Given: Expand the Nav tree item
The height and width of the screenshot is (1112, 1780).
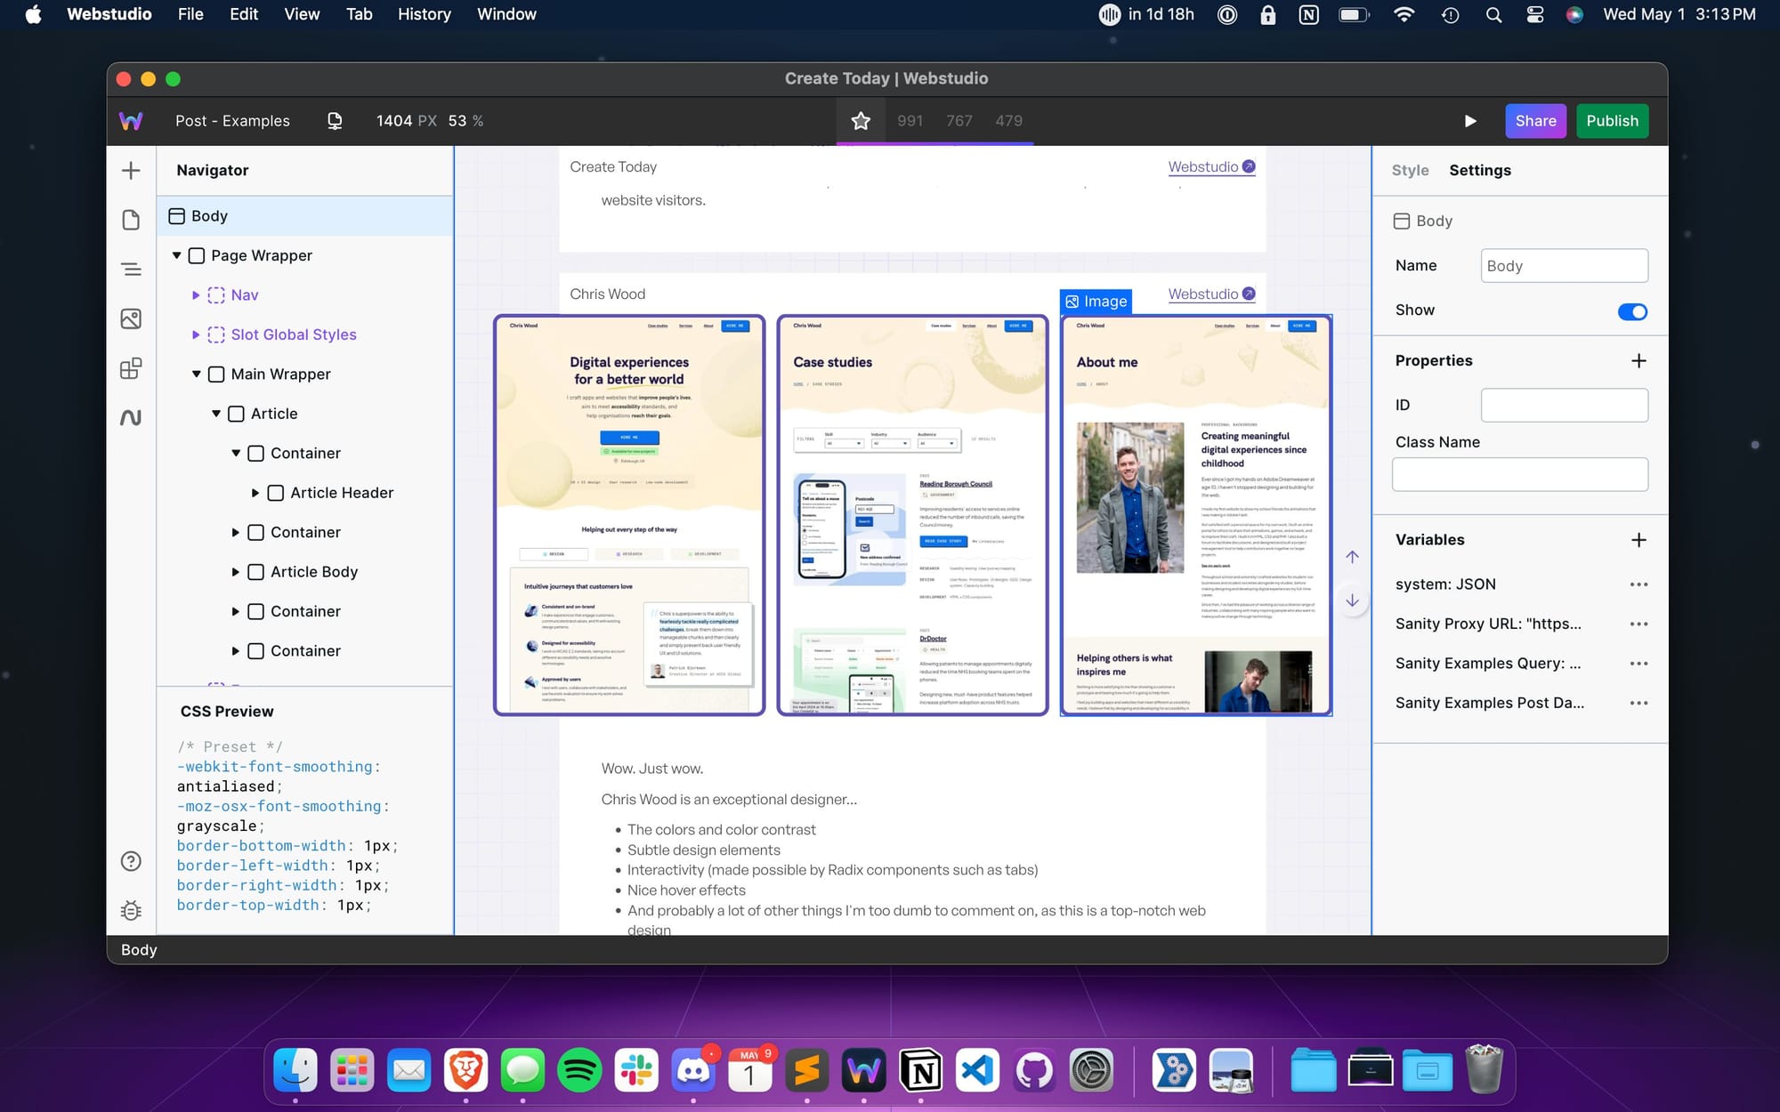Looking at the screenshot, I should tap(196, 294).
